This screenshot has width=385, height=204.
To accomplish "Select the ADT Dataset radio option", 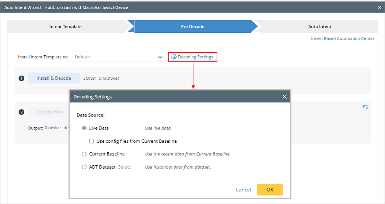I will click(x=84, y=167).
